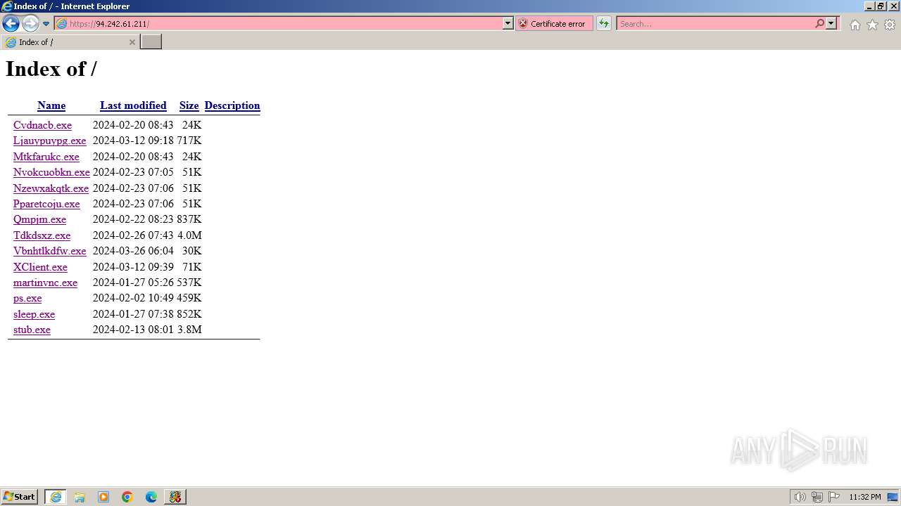Viewport: 901px width, 506px height.
Task: Sort listing by Last modified column
Action: (133, 105)
